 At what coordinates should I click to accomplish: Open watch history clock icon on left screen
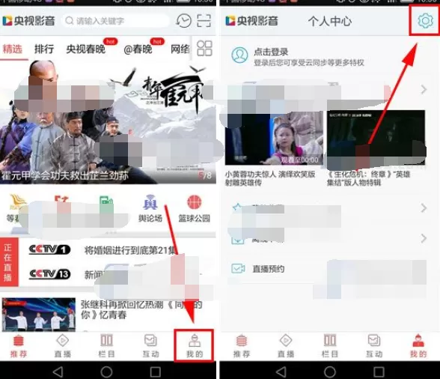pyautogui.click(x=183, y=21)
